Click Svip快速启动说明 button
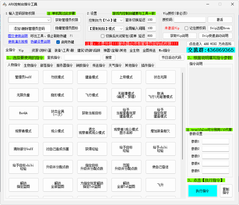 tap(216, 36)
